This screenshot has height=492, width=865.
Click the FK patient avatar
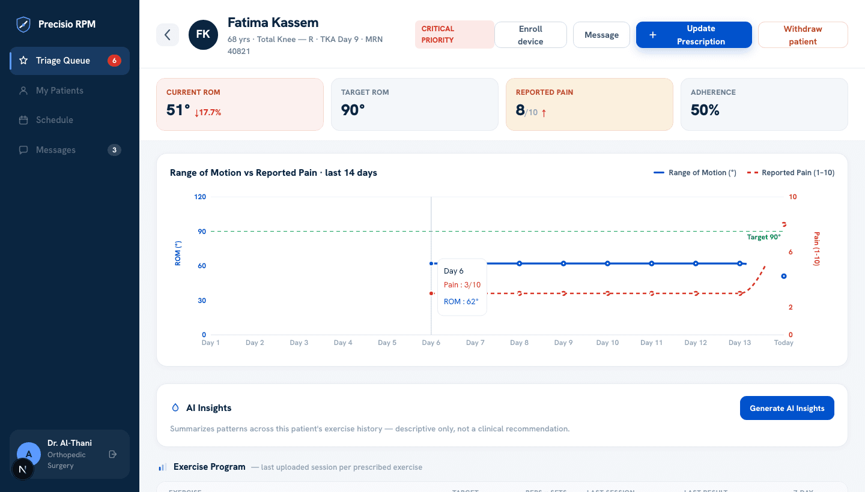pos(203,35)
